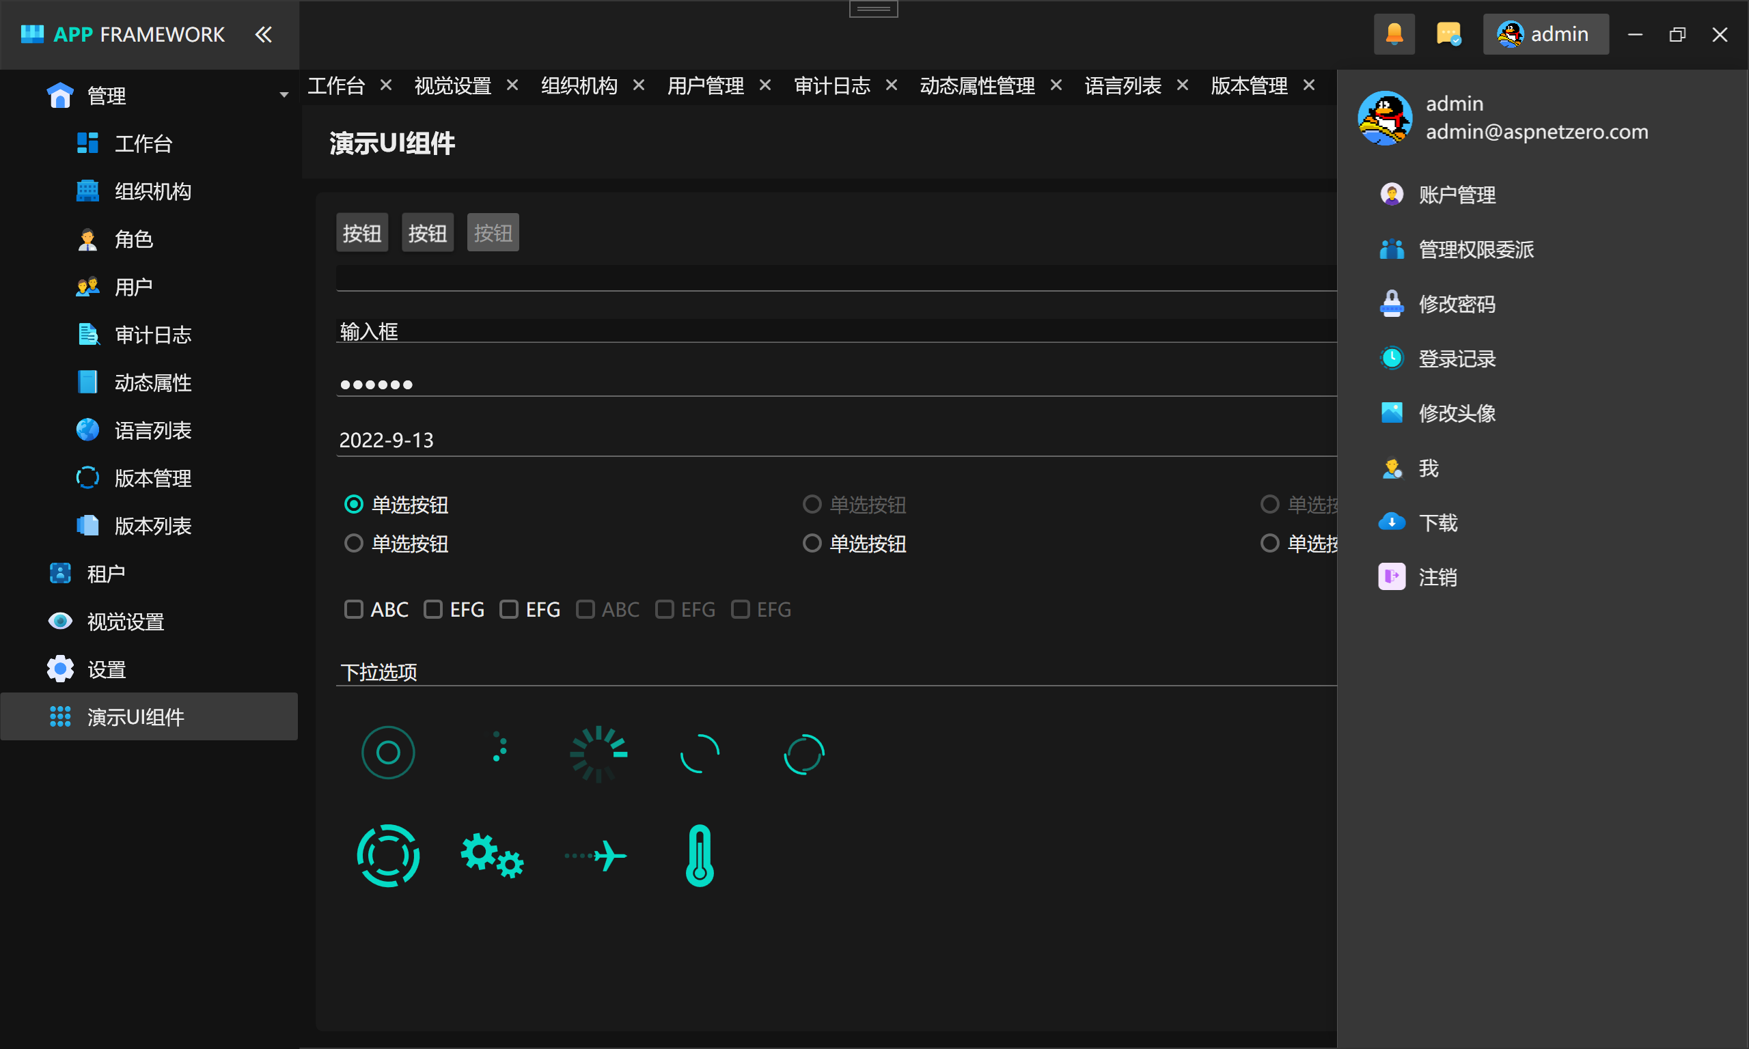Click the orange notification bell icon

coord(1394,34)
